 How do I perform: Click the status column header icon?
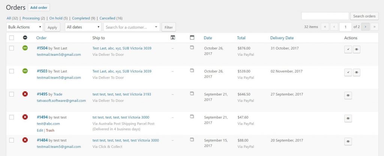[25, 38]
